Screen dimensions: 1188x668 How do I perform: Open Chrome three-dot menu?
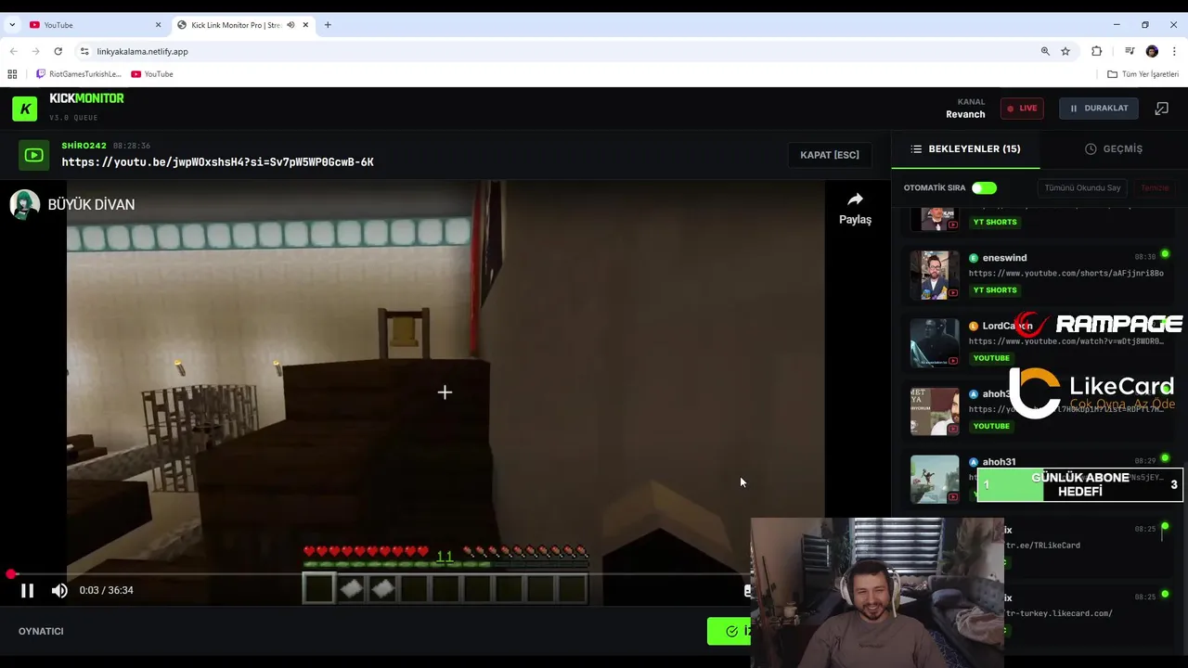tap(1175, 51)
